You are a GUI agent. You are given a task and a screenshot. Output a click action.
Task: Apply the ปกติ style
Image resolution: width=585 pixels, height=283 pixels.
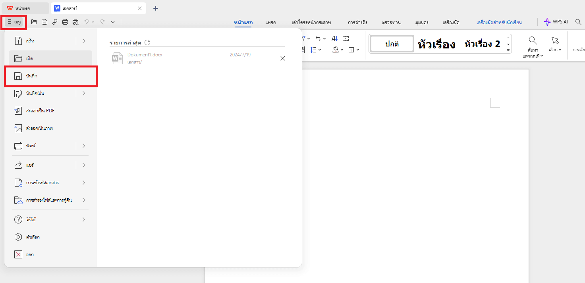392,44
